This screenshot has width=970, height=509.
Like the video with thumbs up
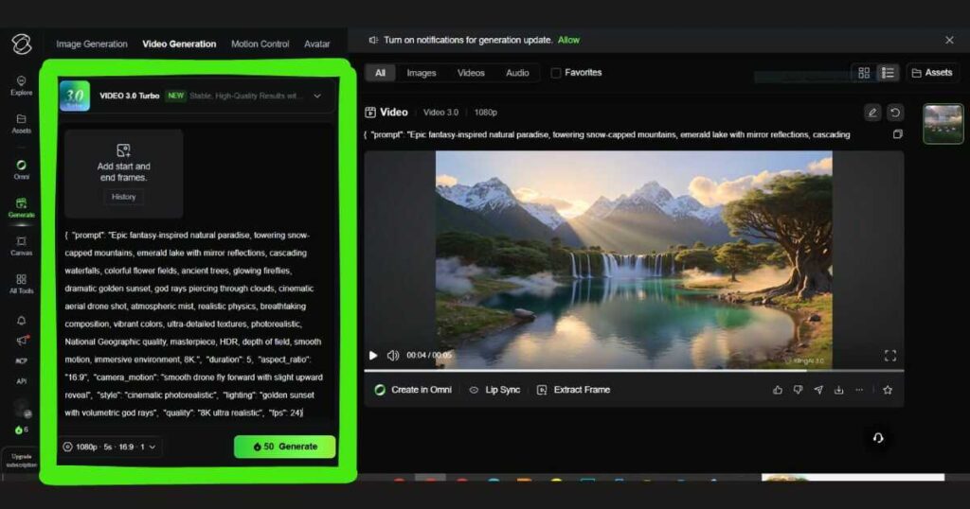click(778, 390)
